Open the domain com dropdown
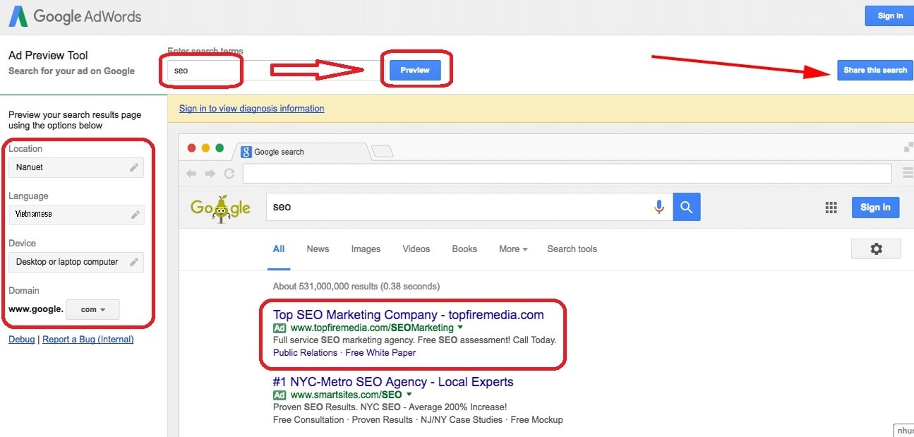Viewport: 914px width, 437px height. pos(92,309)
